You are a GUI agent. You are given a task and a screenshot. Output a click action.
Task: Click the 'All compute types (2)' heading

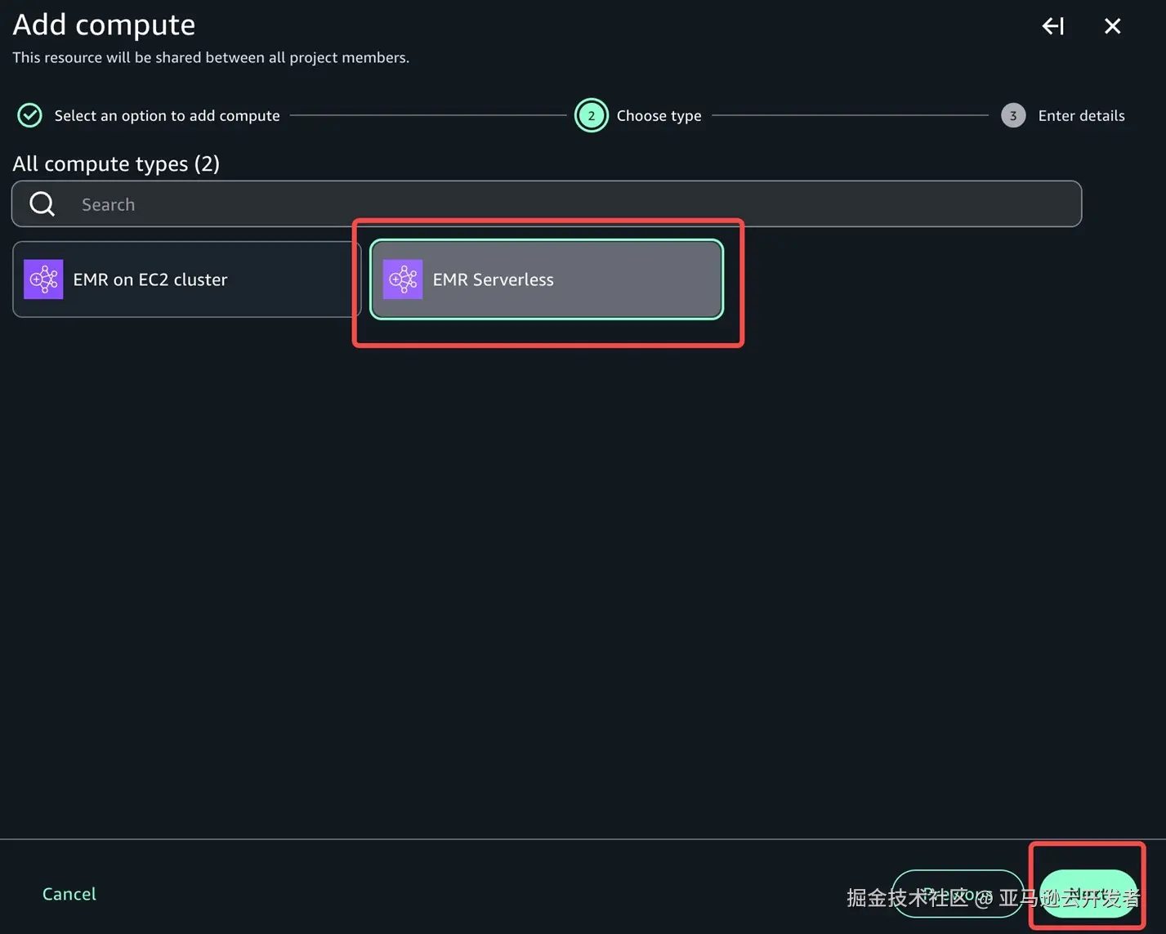pyautogui.click(x=116, y=163)
